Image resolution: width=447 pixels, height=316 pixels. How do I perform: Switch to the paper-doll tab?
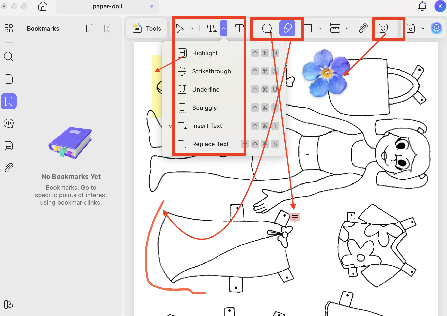(x=107, y=6)
